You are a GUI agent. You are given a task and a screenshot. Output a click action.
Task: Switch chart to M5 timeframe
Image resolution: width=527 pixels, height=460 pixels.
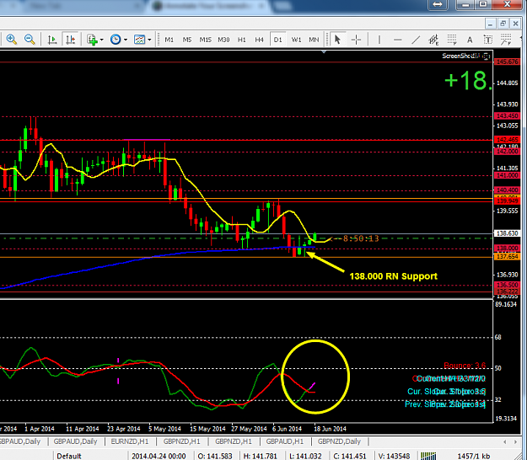click(187, 40)
